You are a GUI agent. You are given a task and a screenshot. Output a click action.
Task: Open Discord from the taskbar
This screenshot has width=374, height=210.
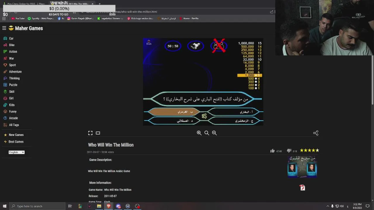click(118, 206)
